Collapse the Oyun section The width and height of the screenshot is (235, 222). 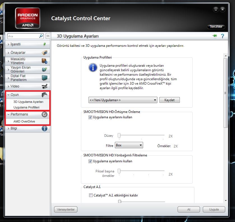pos(8,95)
